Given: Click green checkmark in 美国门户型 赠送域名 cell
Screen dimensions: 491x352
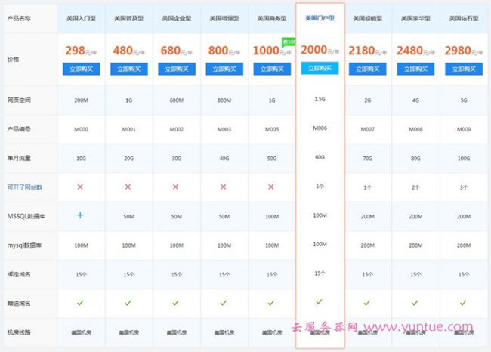Looking at the screenshot, I should [x=320, y=301].
